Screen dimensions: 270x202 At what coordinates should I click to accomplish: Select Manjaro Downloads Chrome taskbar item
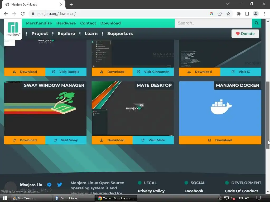pos(117,198)
